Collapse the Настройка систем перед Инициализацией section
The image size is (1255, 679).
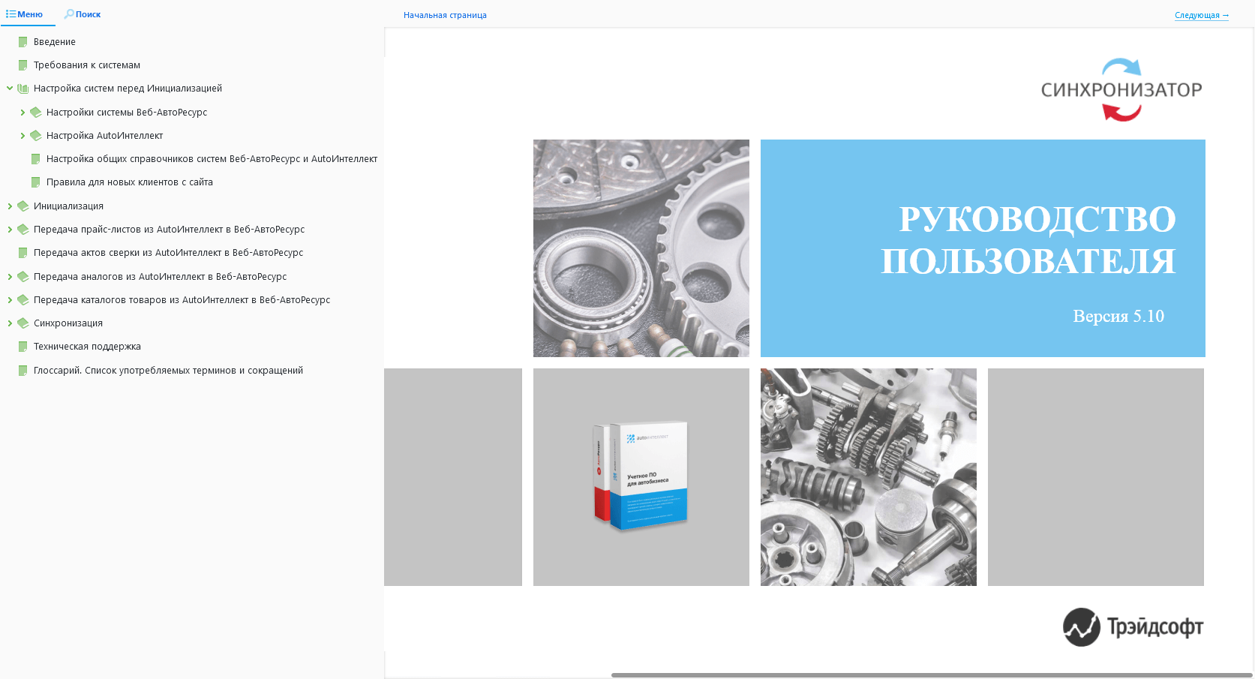click(x=10, y=89)
